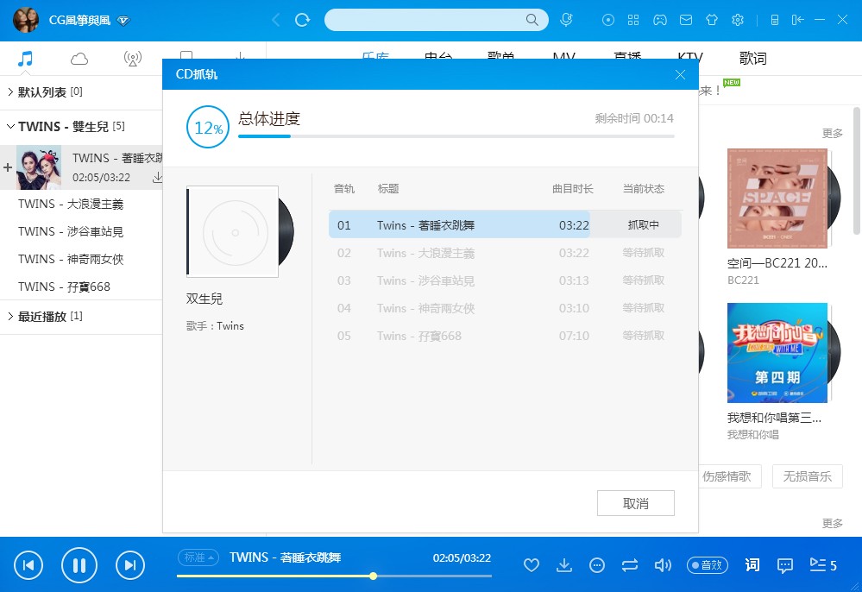Image resolution: width=862 pixels, height=592 pixels.
Task: Select track 01 Twins - 著睡衣跳舞 row
Action: click(506, 225)
